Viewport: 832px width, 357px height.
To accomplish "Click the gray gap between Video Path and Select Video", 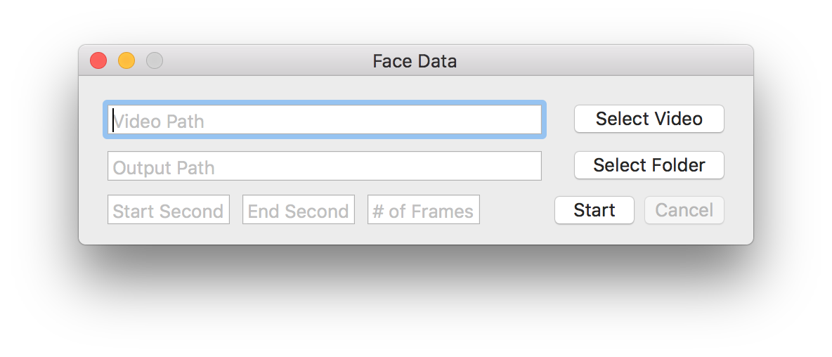I will click(559, 119).
